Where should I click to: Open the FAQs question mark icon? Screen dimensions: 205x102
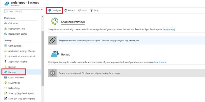tap(91, 11)
